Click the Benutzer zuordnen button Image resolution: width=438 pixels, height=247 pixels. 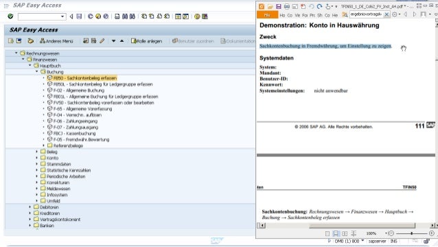pos(193,41)
